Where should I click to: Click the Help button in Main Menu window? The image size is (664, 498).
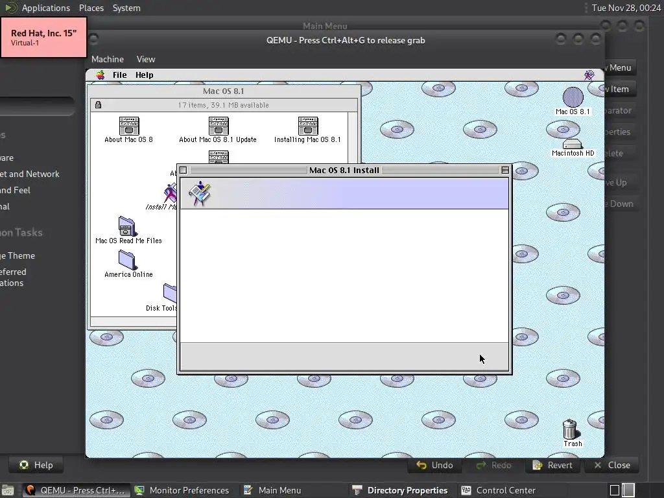pos(36,465)
